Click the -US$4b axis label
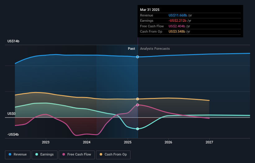 pos(13,134)
